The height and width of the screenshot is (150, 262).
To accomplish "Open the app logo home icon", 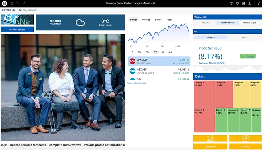I will point(5,3).
